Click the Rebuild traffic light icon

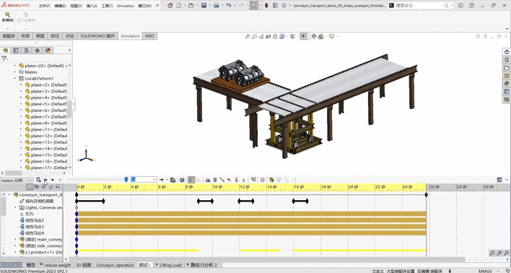(266, 6)
